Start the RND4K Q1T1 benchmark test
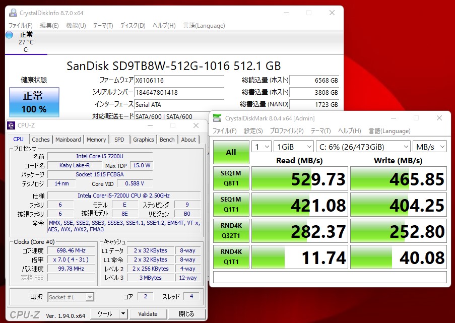Viewport: 455px width, 323px height. 231,256
